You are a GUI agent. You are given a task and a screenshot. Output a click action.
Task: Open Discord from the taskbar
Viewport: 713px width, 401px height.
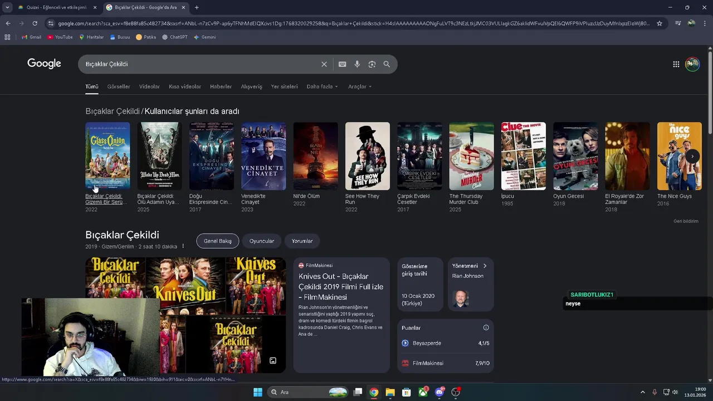pos(439,392)
